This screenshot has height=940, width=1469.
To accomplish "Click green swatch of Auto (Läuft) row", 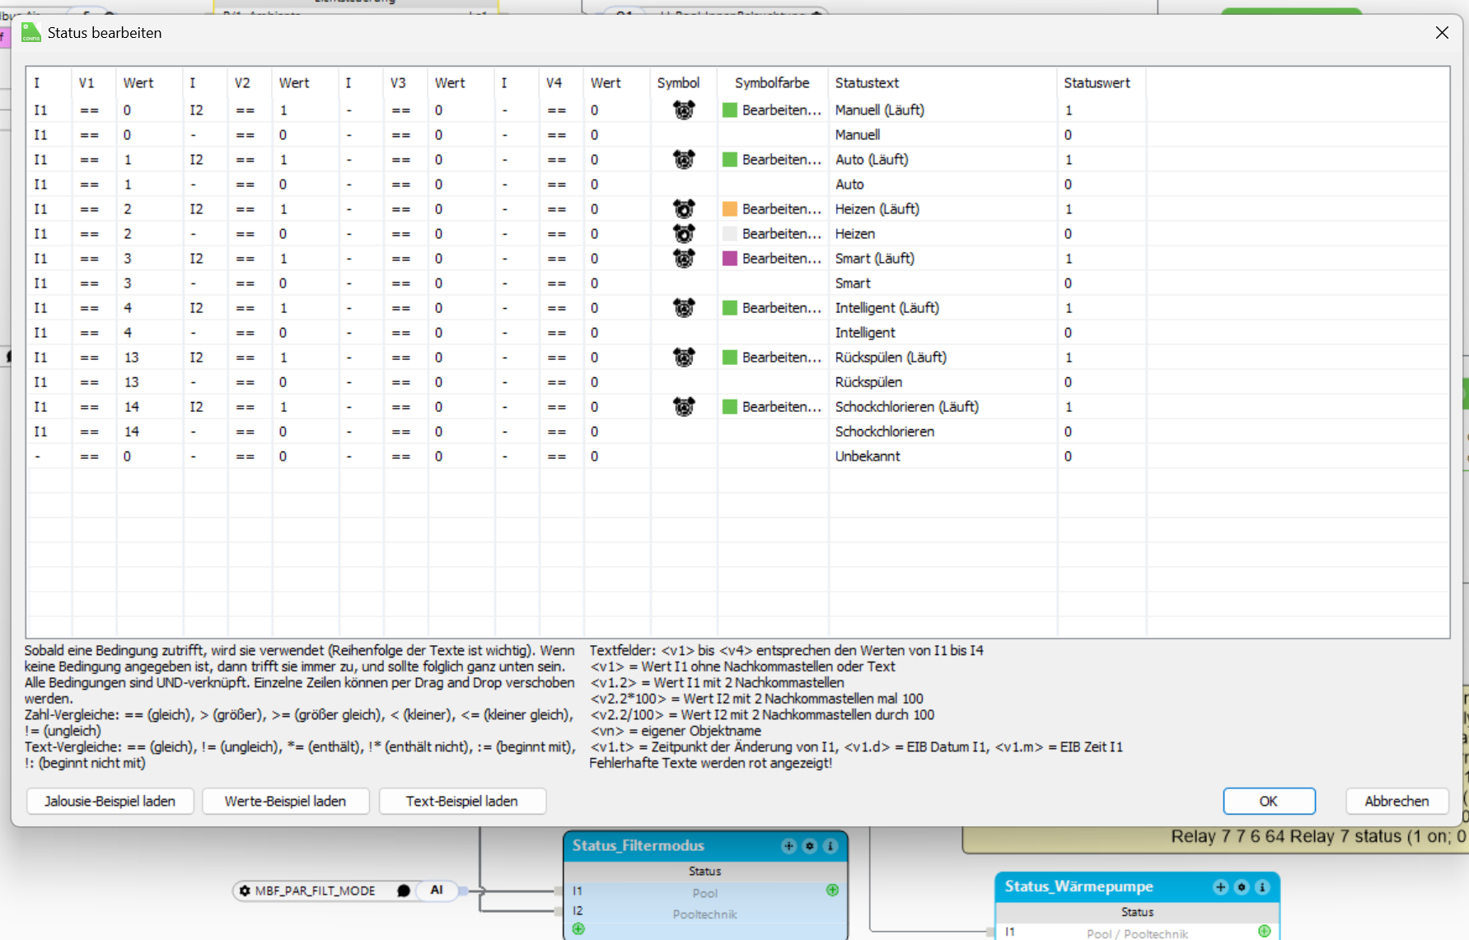I will (730, 159).
